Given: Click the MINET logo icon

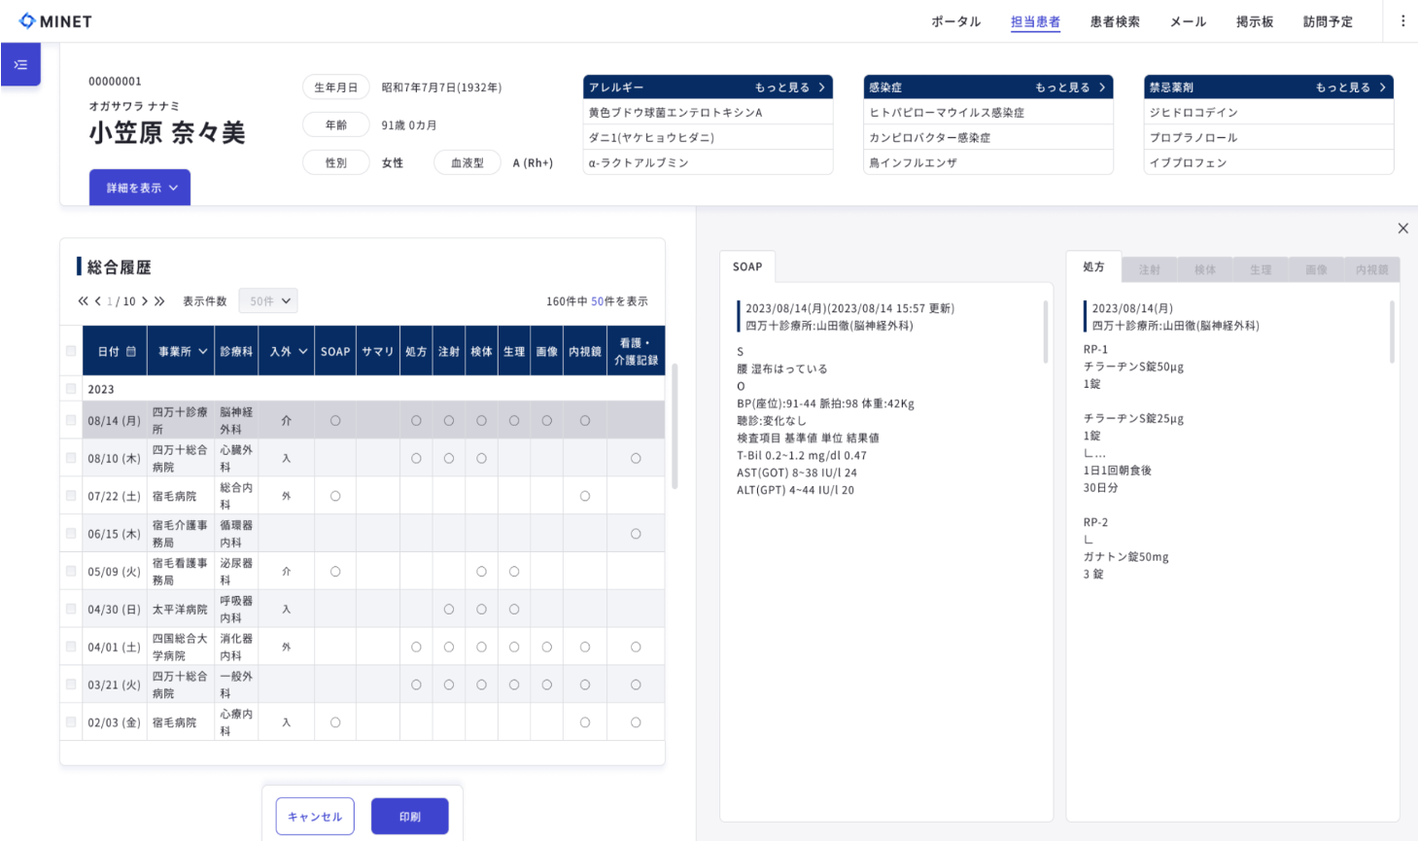Looking at the screenshot, I should pos(27,20).
